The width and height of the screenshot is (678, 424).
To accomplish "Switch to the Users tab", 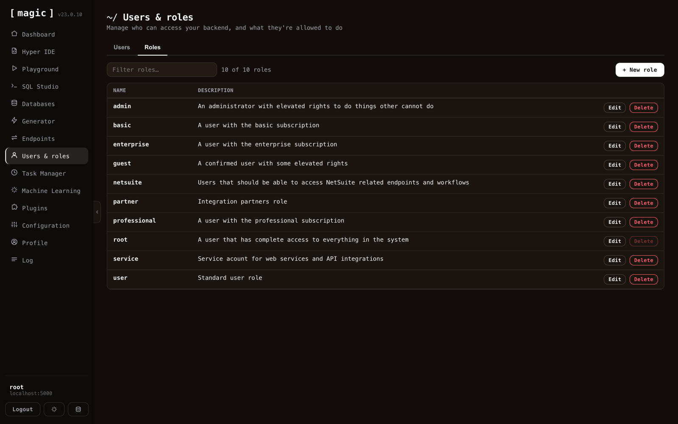I will pyautogui.click(x=122, y=47).
